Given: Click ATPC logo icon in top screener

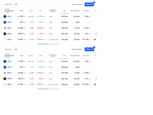Looking at the screenshot, I should pyautogui.click(x=5, y=16).
